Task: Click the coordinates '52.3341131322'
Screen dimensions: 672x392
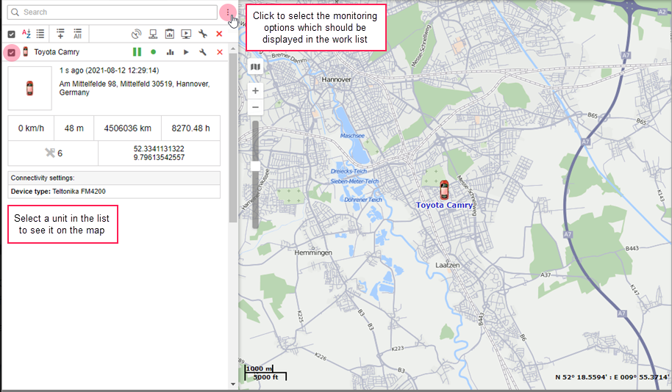Action: [x=159, y=149]
